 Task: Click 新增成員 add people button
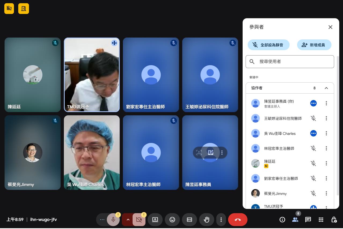point(314,45)
